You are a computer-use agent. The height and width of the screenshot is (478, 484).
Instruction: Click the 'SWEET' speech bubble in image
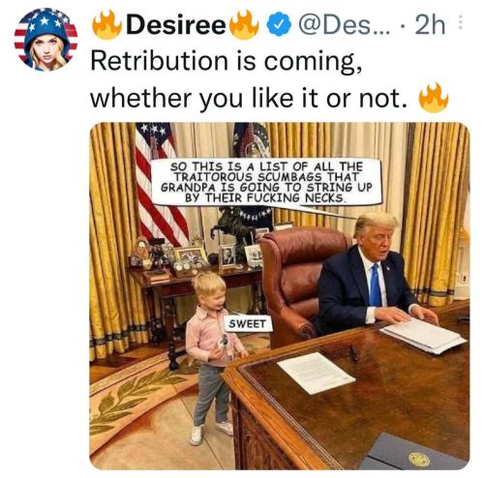tap(248, 324)
